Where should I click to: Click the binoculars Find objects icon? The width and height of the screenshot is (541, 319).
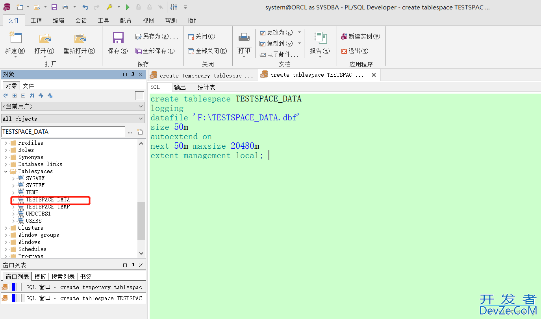pyautogui.click(x=32, y=96)
